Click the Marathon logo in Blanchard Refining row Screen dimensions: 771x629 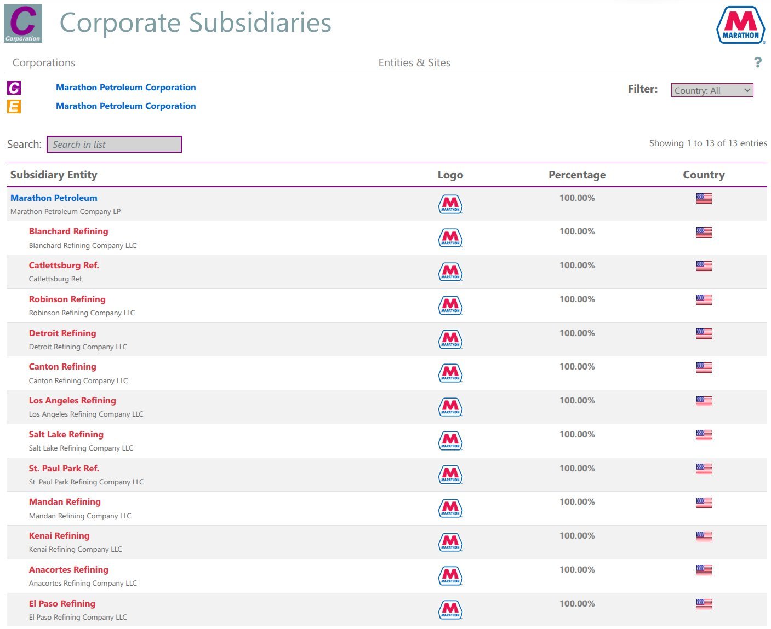(x=450, y=238)
